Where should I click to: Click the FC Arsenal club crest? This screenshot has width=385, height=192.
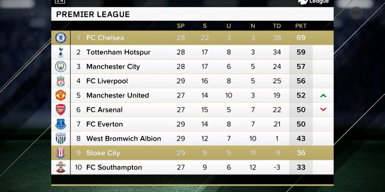61,110
